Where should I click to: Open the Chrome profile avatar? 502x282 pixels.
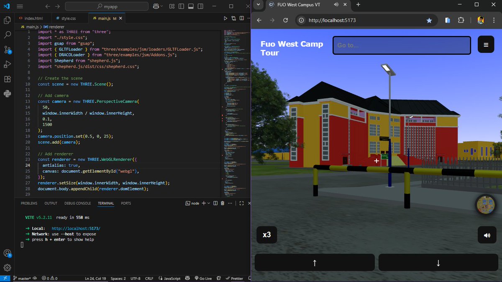[x=481, y=20]
